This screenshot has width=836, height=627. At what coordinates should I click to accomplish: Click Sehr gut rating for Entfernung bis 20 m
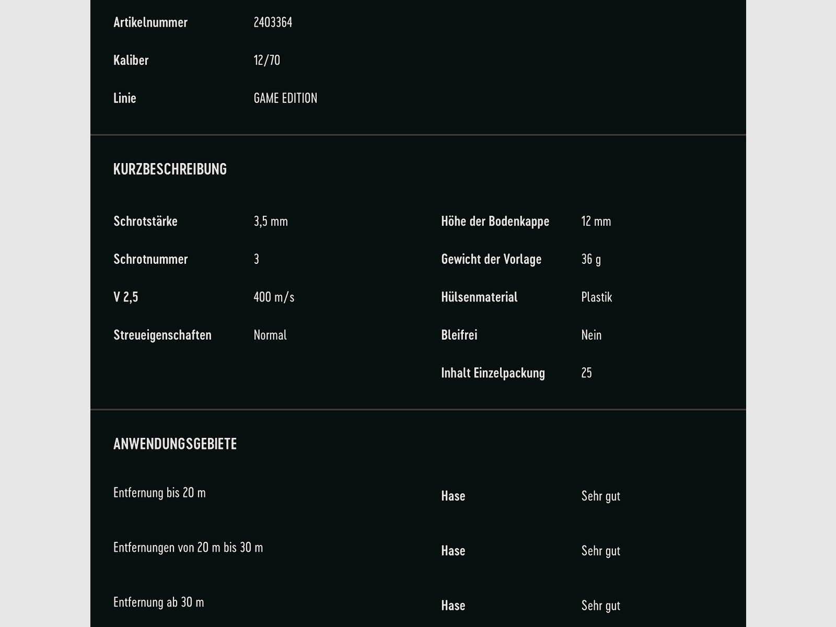click(601, 496)
